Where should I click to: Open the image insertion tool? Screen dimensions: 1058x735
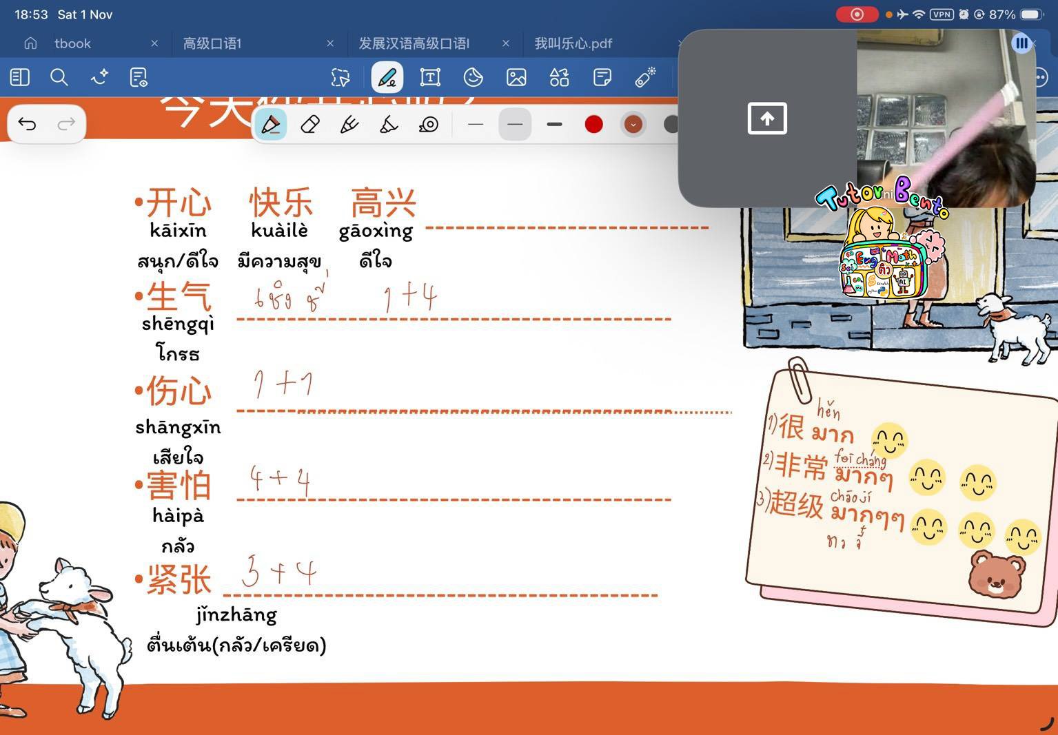[516, 77]
